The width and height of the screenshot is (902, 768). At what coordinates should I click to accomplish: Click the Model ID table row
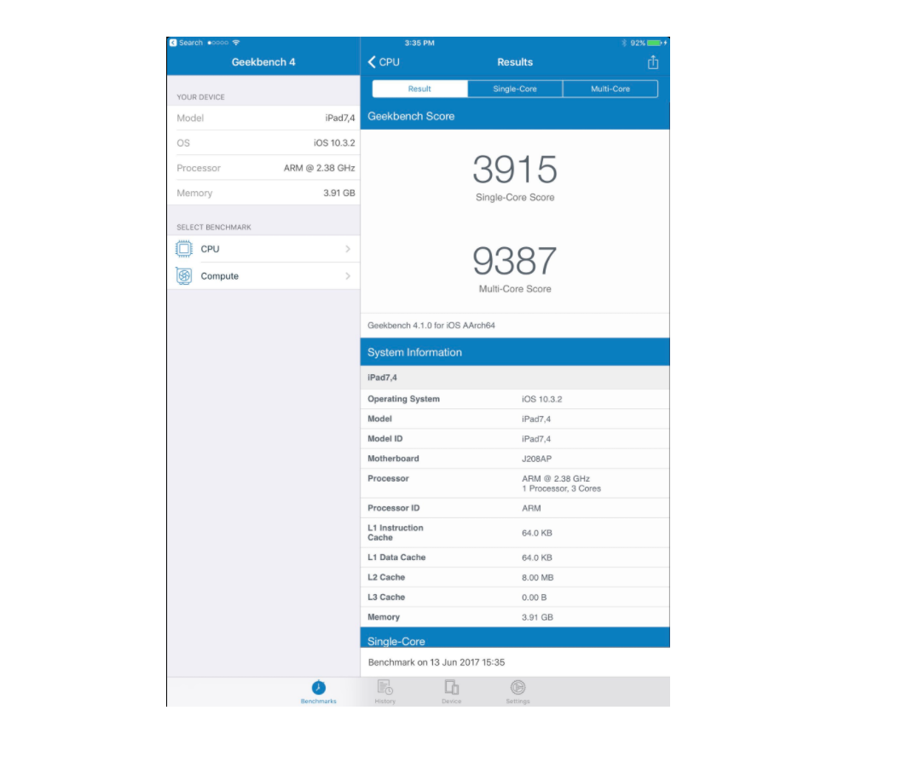click(515, 439)
